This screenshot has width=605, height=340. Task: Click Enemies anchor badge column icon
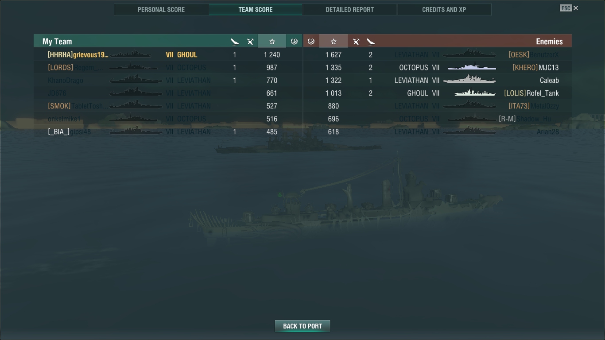311,41
